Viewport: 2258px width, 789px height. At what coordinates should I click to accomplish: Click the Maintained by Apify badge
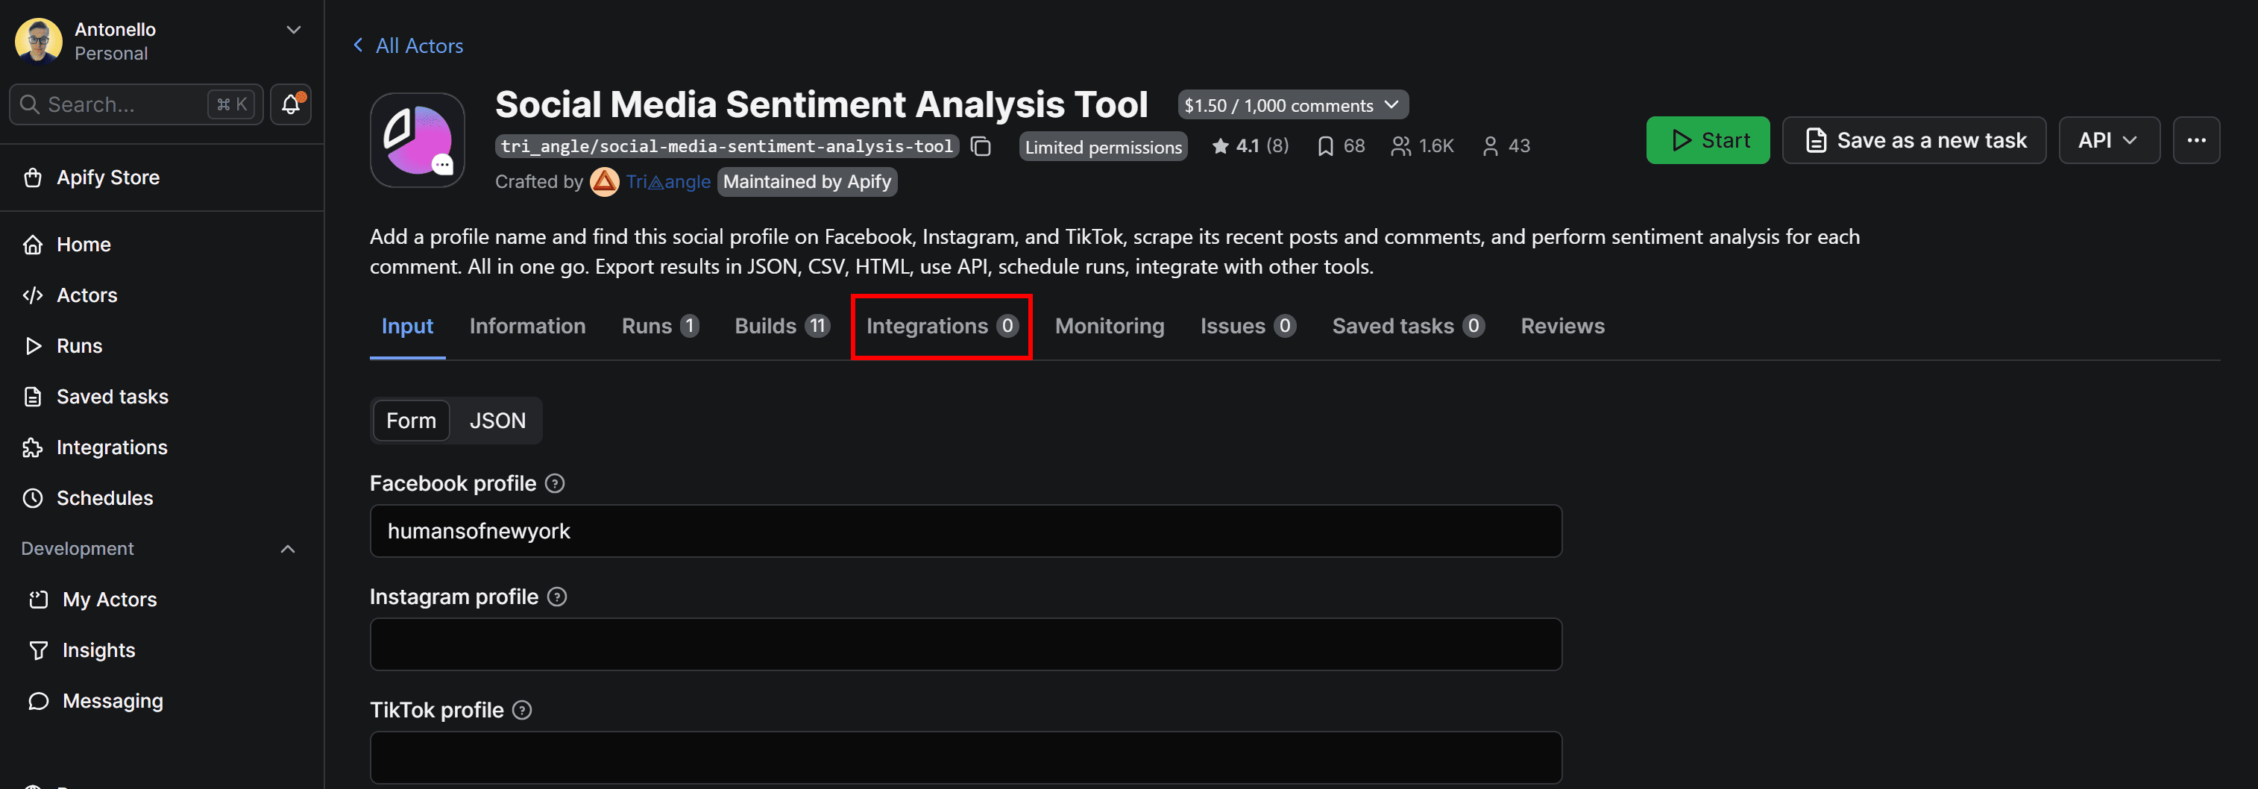806,181
